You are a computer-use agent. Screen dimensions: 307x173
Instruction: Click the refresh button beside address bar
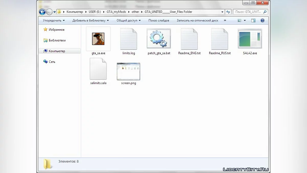228,12
